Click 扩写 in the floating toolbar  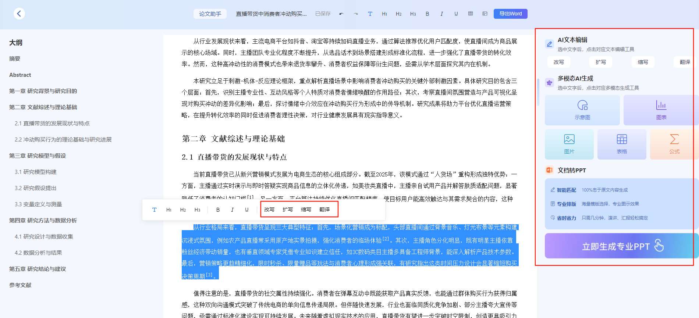pyautogui.click(x=288, y=210)
